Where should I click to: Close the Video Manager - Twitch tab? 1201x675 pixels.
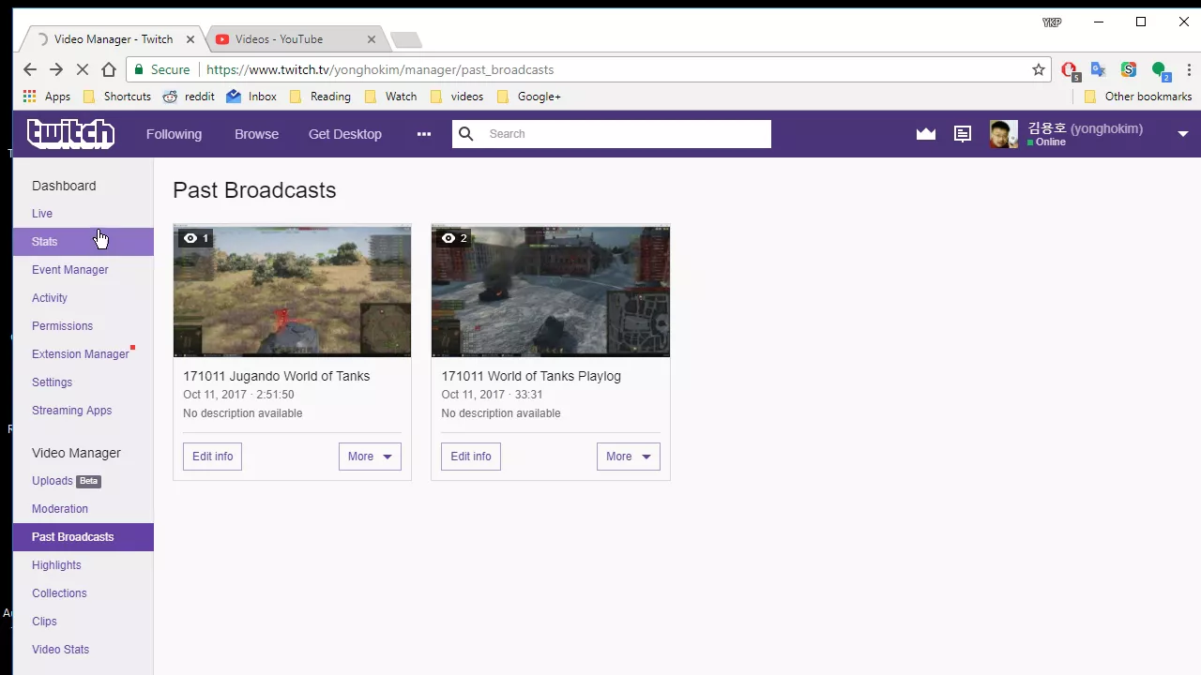click(190, 39)
